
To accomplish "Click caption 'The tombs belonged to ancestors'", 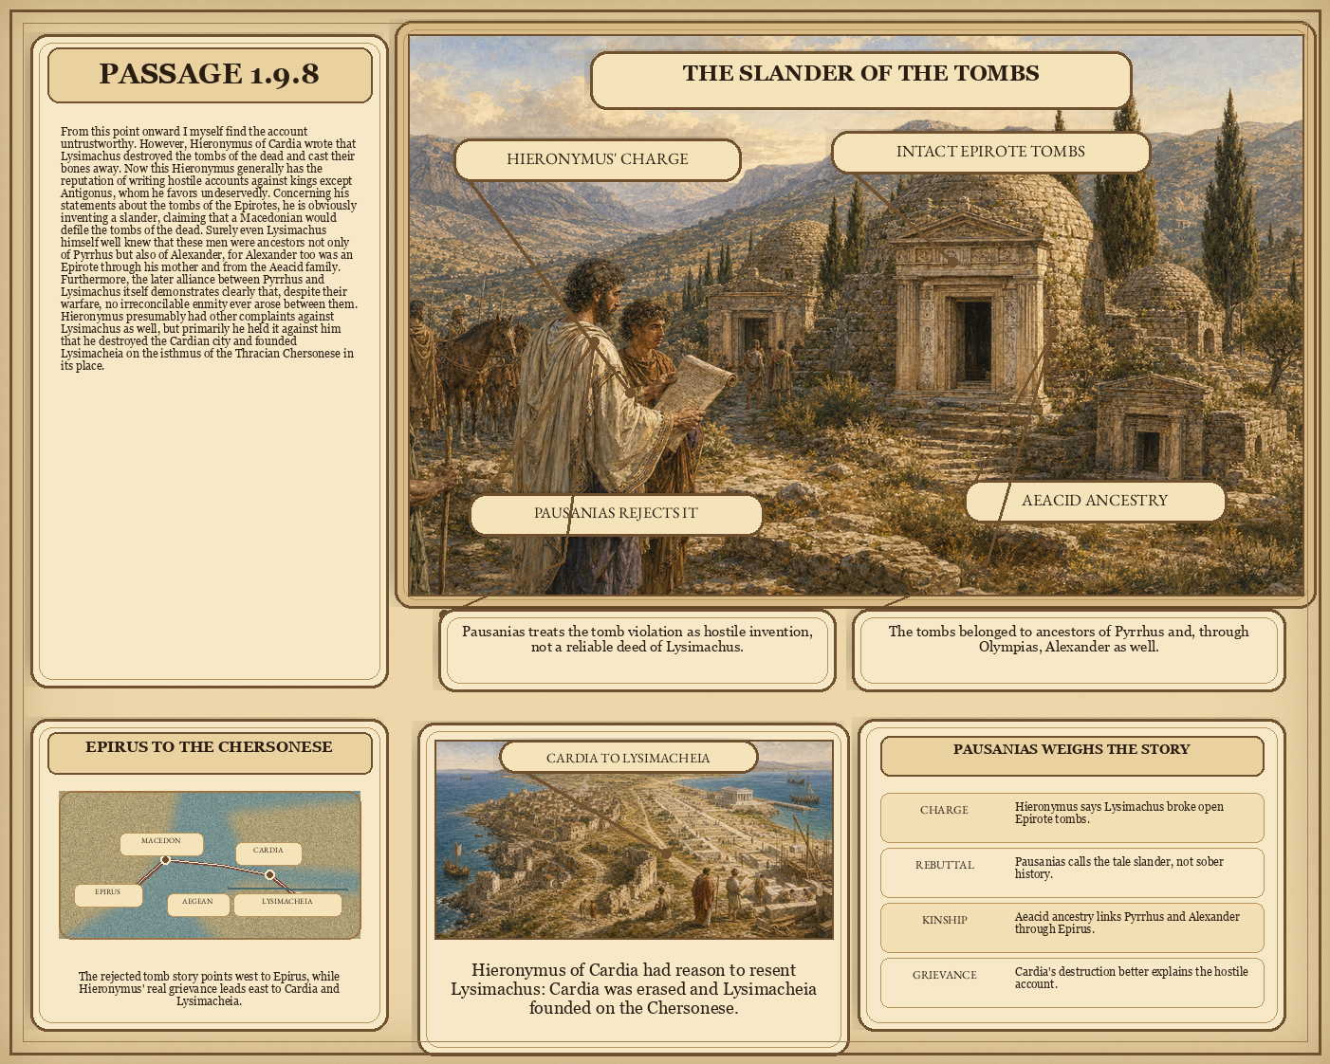I will 1069,639.
